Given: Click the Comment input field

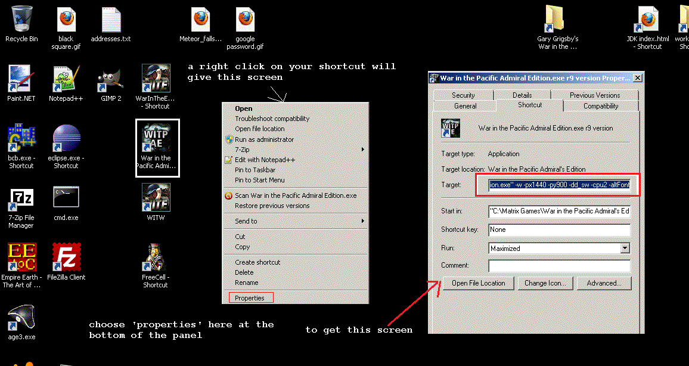Looking at the screenshot, I should tap(560, 266).
